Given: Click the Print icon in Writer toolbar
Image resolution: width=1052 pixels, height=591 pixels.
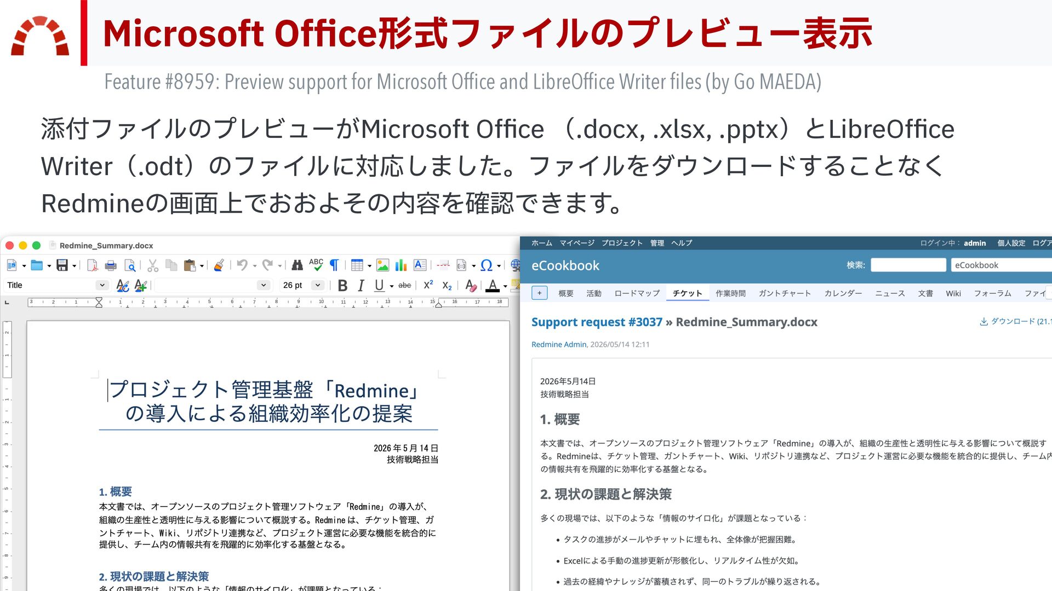Looking at the screenshot, I should (x=111, y=266).
